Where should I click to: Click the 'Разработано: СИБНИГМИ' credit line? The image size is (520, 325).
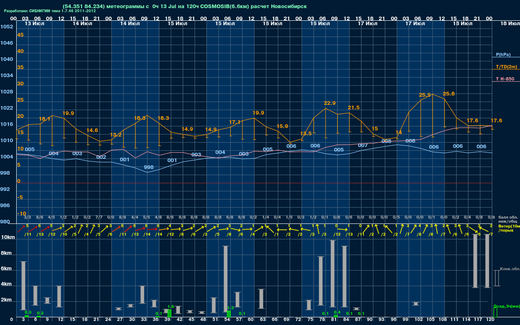[x=50, y=11]
